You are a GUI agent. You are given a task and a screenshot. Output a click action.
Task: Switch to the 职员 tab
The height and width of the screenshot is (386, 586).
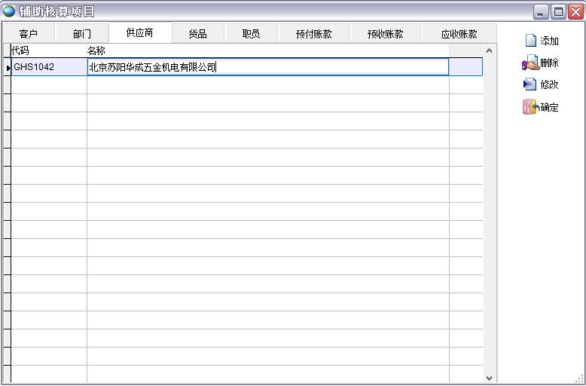[x=251, y=34]
